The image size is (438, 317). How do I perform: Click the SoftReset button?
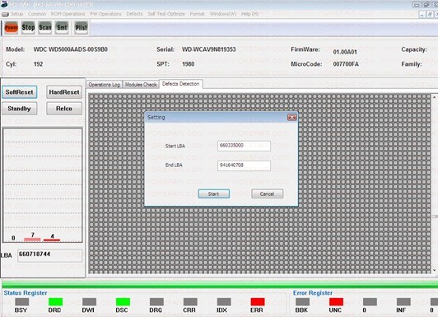(19, 92)
